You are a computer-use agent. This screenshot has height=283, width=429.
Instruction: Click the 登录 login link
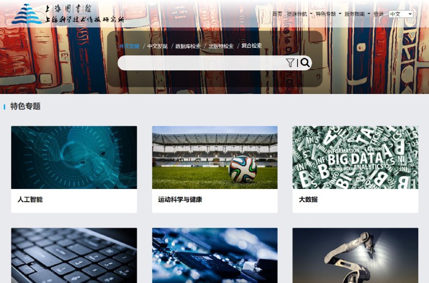pyautogui.click(x=379, y=14)
